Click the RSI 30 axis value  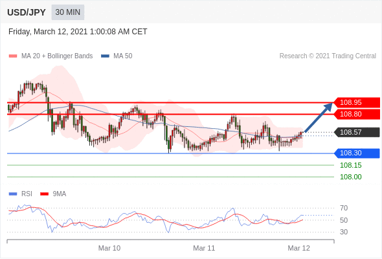tap(344, 232)
